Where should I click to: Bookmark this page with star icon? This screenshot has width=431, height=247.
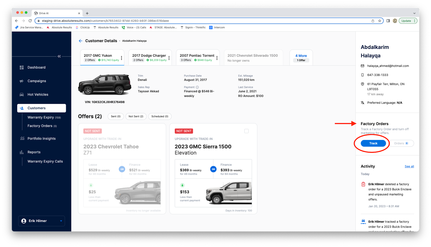[x=380, y=21]
